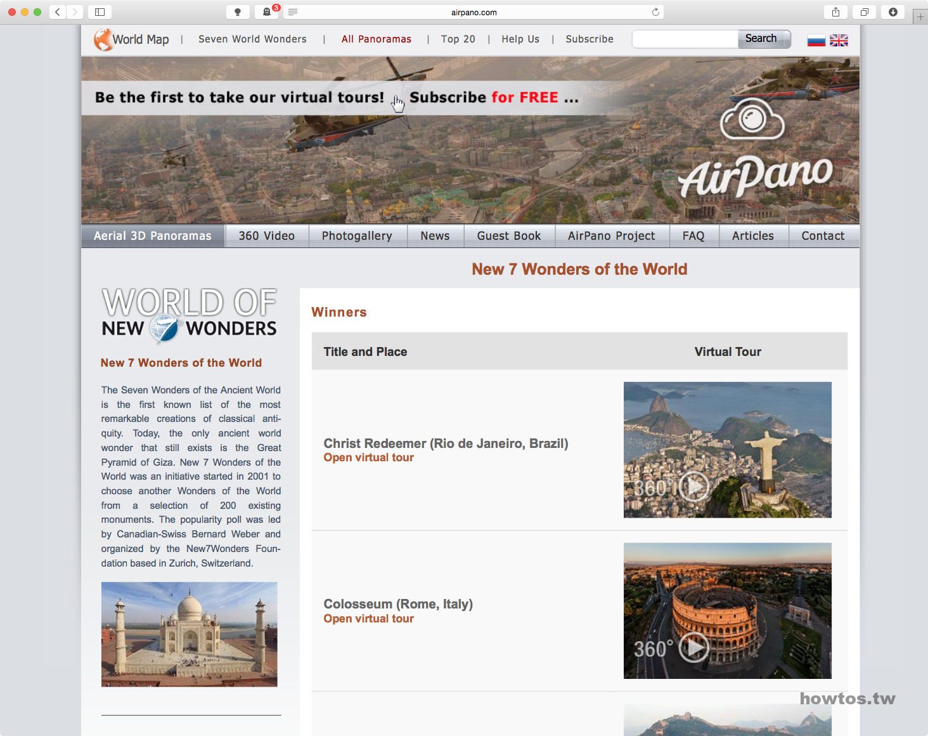Go forward with Safari's forward arrow
Screen dimensions: 928x736
(x=75, y=12)
